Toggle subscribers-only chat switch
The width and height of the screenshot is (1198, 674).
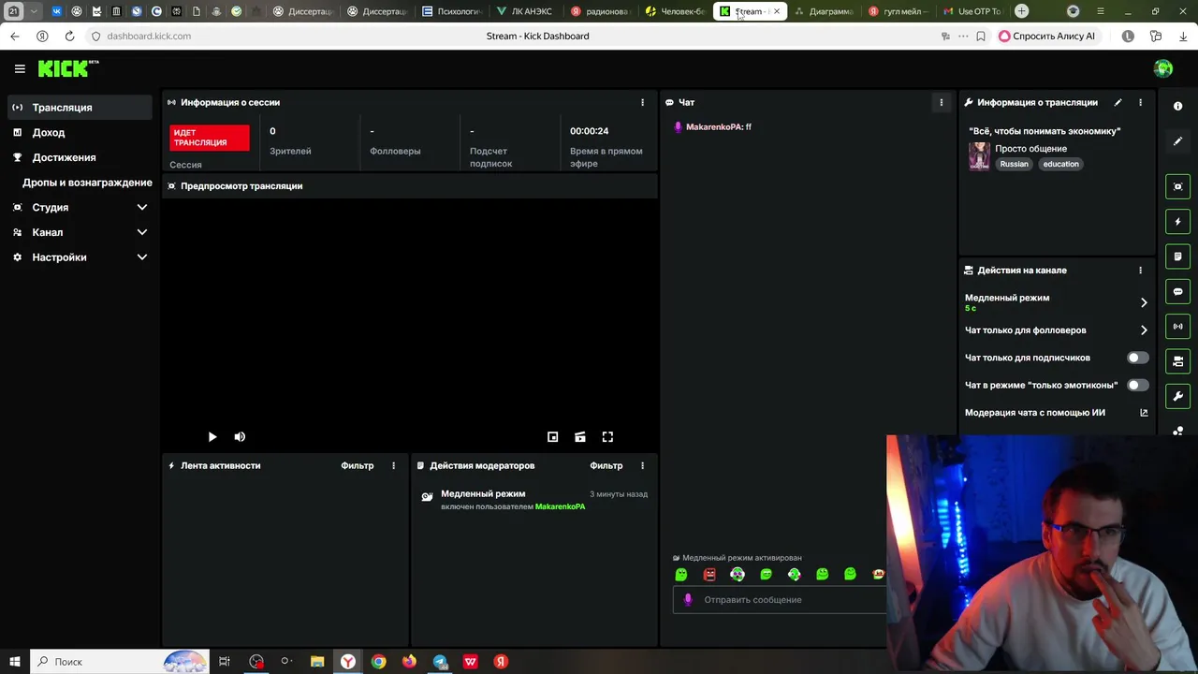tap(1137, 358)
